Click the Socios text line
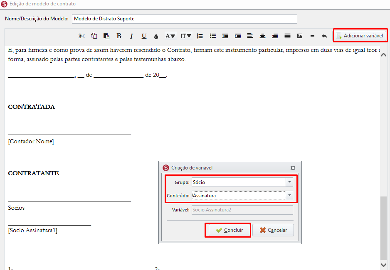390x270 pixels. pos(16,208)
